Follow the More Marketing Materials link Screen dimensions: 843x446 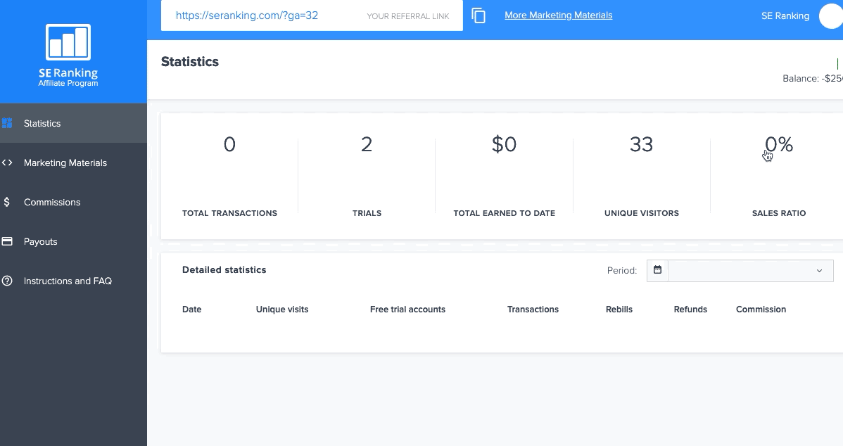point(559,15)
